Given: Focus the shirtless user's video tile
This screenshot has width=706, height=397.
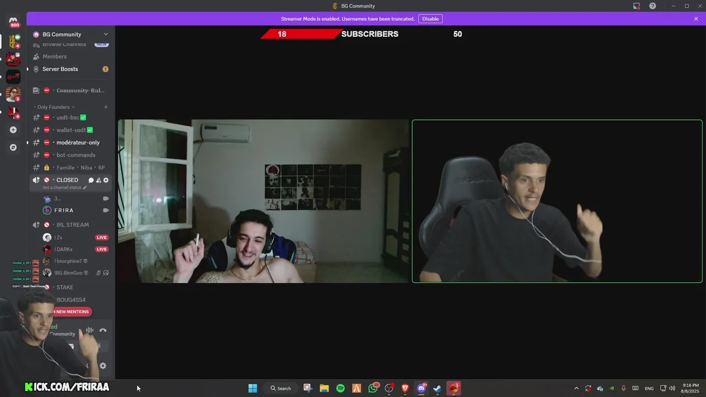Looking at the screenshot, I should point(263,201).
